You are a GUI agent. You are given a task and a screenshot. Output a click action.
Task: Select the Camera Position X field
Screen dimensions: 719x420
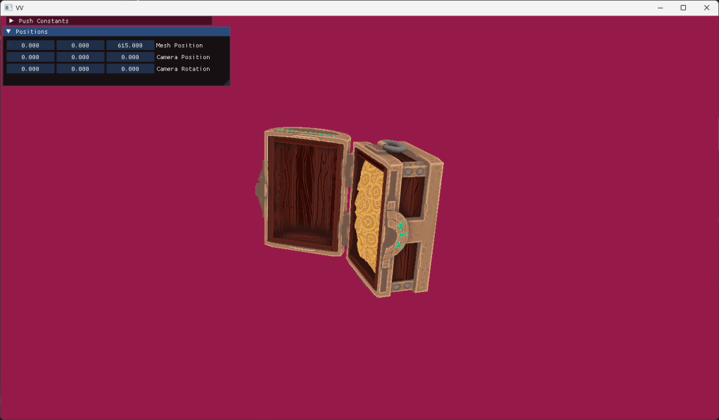point(30,57)
